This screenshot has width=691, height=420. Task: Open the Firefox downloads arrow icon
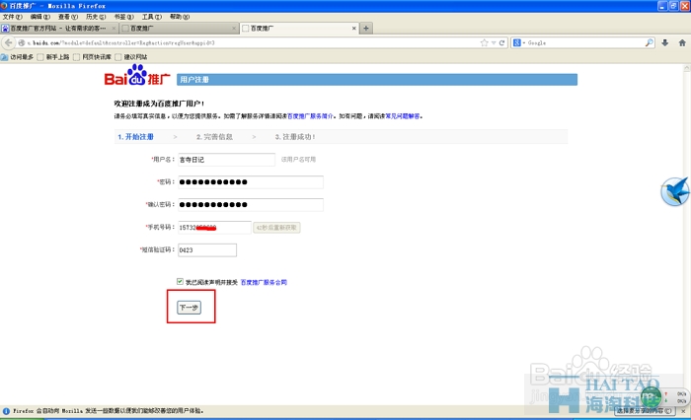[665, 43]
